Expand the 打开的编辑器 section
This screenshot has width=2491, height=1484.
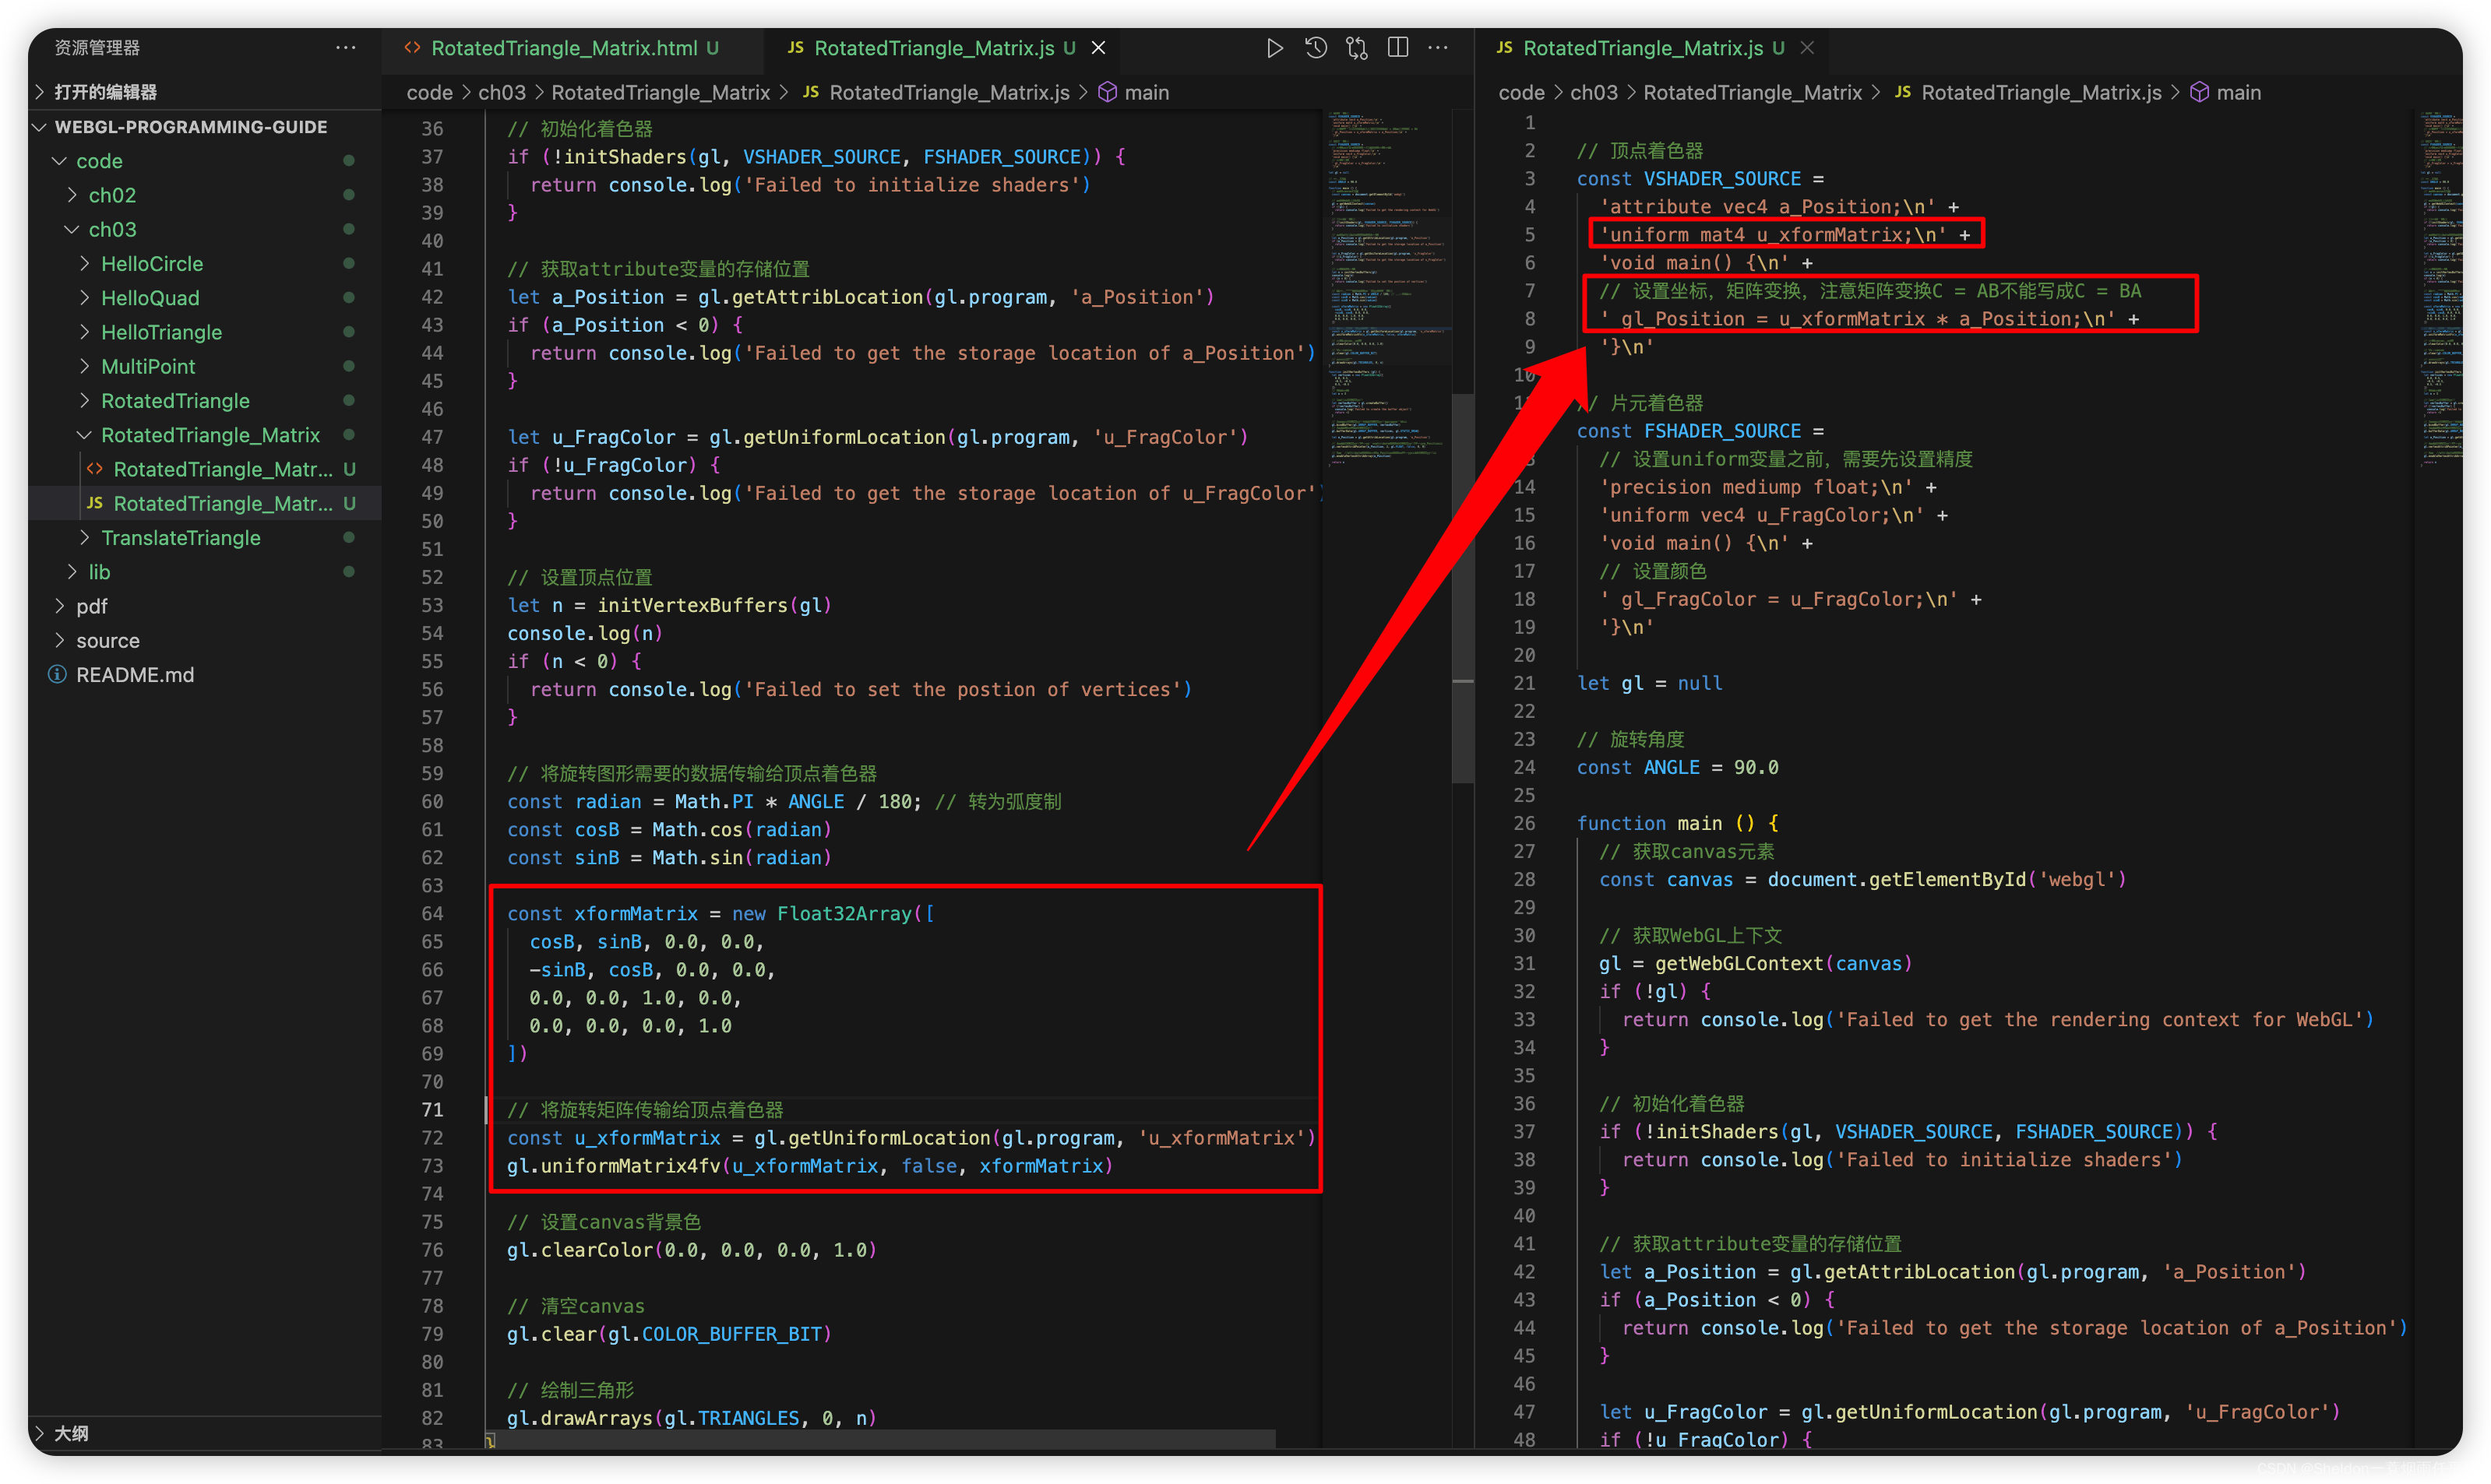[x=105, y=92]
